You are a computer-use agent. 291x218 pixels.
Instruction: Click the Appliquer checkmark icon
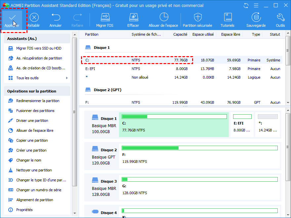(12, 18)
